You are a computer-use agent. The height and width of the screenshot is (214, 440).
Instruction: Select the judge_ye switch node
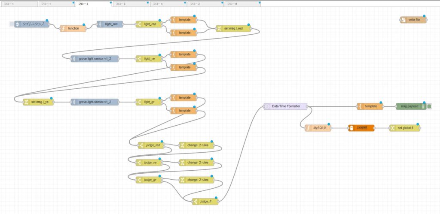(x=149, y=163)
